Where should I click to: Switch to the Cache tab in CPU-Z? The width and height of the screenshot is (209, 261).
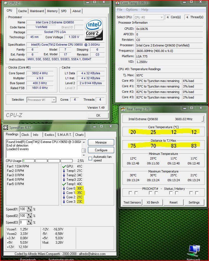[x=22, y=11]
